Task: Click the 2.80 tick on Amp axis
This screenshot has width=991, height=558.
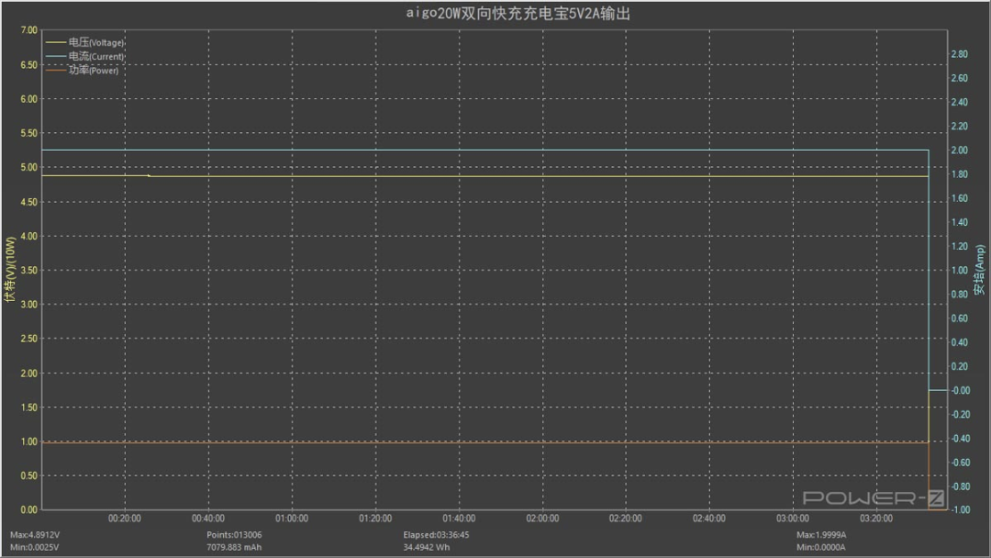Action: click(960, 54)
